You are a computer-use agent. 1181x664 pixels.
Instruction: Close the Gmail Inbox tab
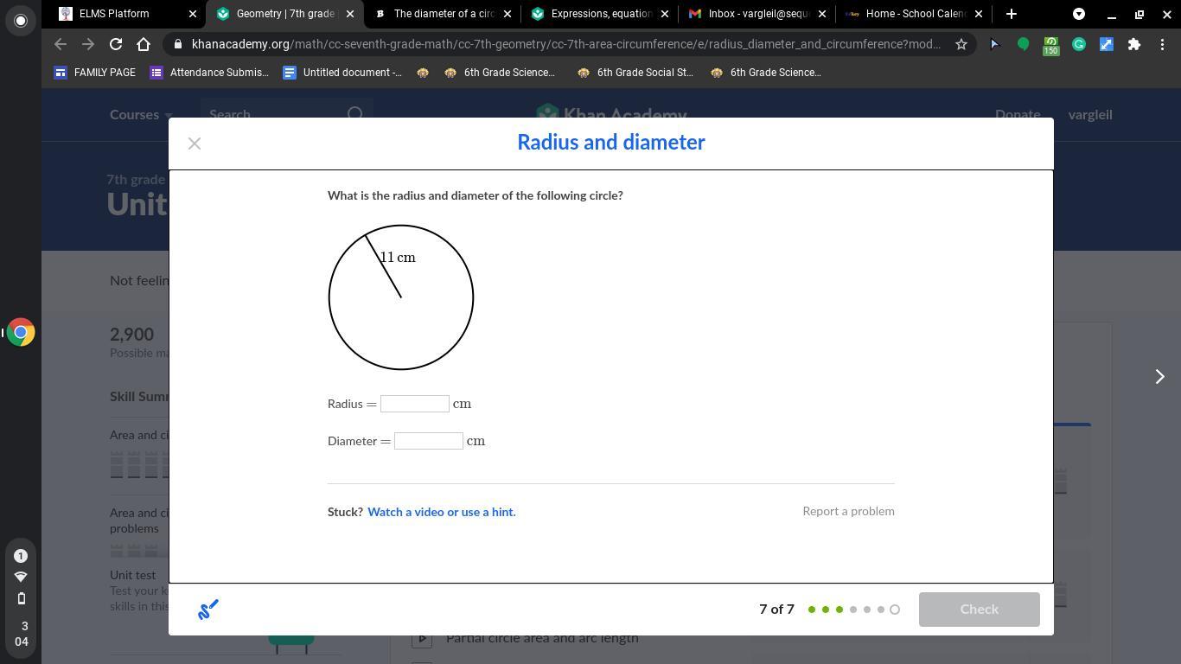pyautogui.click(x=822, y=14)
